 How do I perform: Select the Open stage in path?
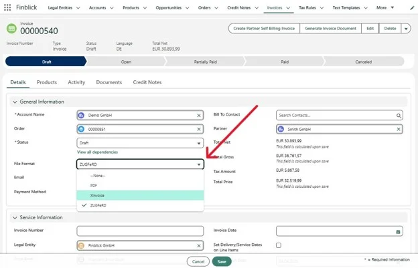pyautogui.click(x=126, y=61)
